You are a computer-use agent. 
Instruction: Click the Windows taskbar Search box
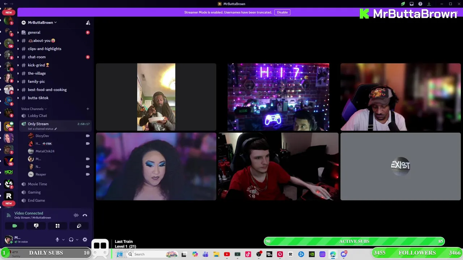152,254
